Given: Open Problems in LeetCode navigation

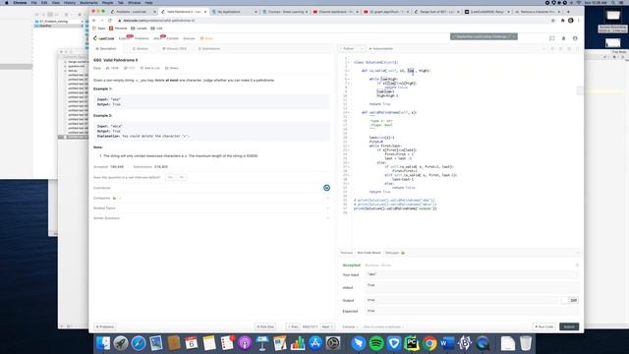Looking at the screenshot, I should 142,38.
